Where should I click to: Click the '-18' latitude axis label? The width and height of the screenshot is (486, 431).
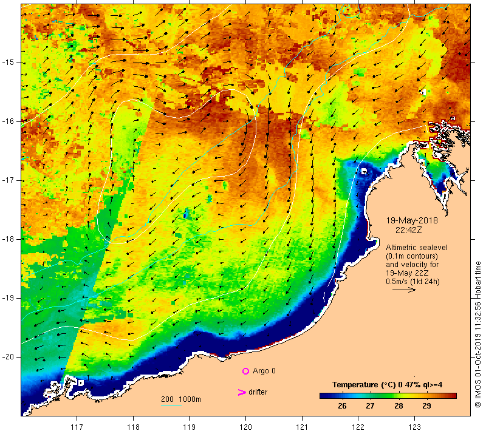8,239
